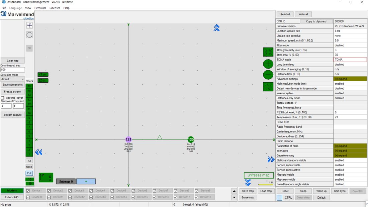Screen dimensions: 368x207
Task: Click the Save screenshot button
Action: point(12,85)
